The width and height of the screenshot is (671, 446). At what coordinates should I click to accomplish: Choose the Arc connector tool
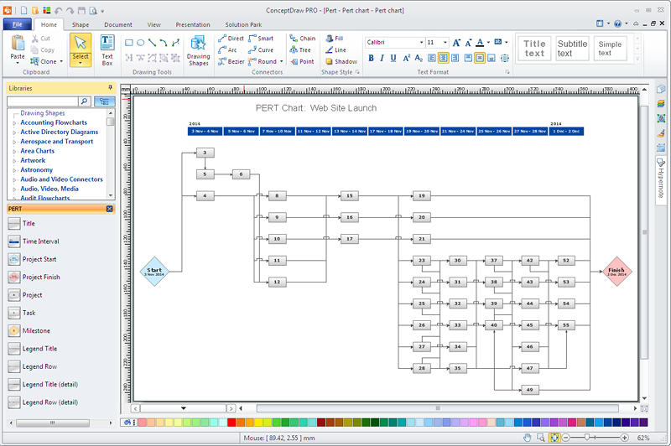[227, 50]
